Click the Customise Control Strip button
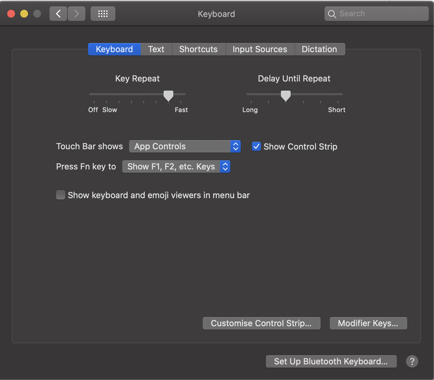 [261, 323]
